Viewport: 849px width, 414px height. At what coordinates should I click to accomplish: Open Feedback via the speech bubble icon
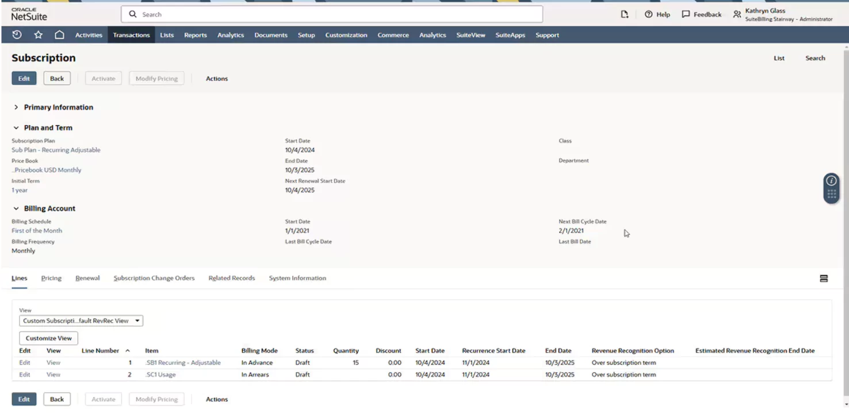coord(685,14)
